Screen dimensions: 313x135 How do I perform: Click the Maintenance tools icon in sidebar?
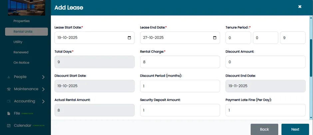pos(9,89)
